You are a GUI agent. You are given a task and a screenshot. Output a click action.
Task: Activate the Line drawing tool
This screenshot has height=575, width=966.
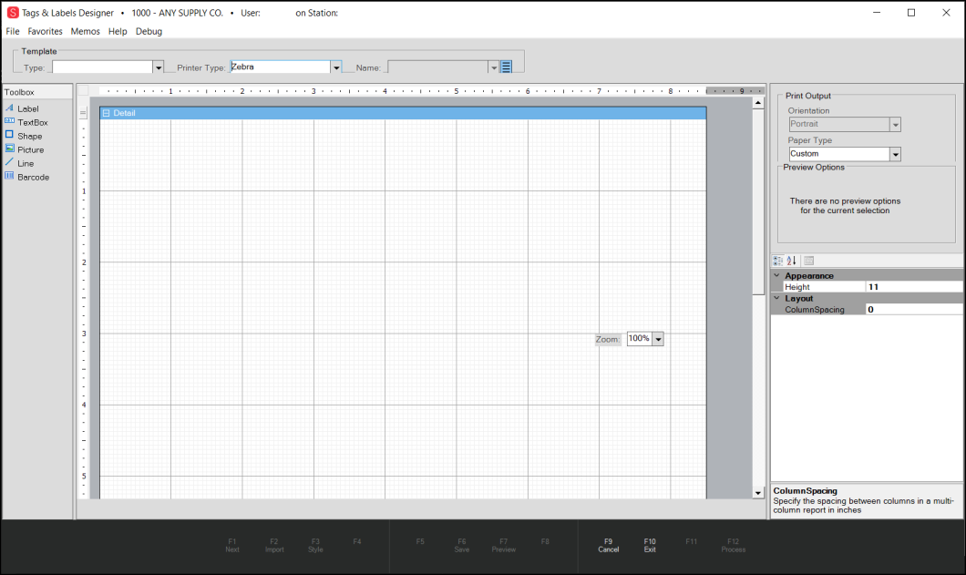pyautogui.click(x=26, y=163)
